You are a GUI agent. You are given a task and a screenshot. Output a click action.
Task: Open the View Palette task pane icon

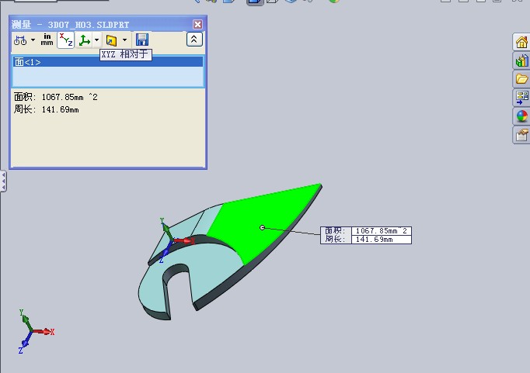[x=521, y=98]
